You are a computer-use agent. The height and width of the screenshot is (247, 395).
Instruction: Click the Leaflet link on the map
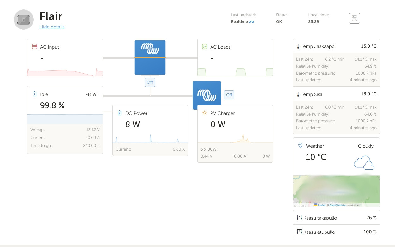coord(321,205)
